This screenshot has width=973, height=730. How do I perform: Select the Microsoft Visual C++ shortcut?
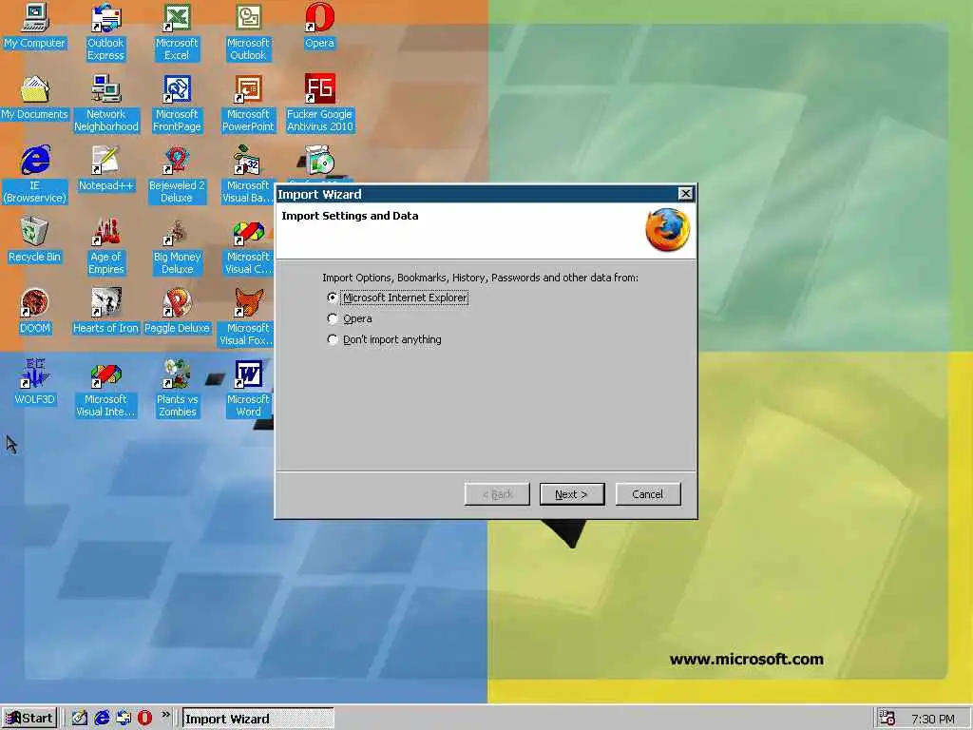(x=248, y=246)
